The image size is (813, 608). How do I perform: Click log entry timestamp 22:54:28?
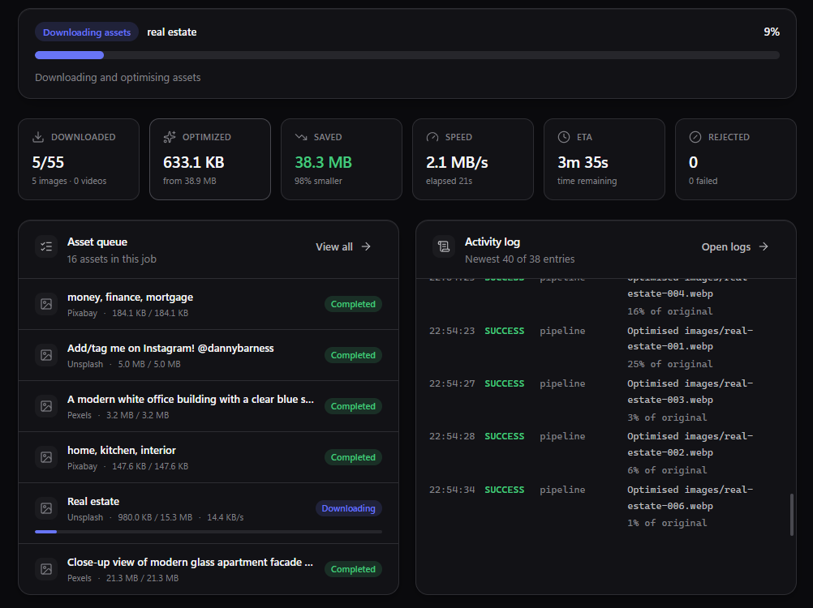click(x=452, y=437)
